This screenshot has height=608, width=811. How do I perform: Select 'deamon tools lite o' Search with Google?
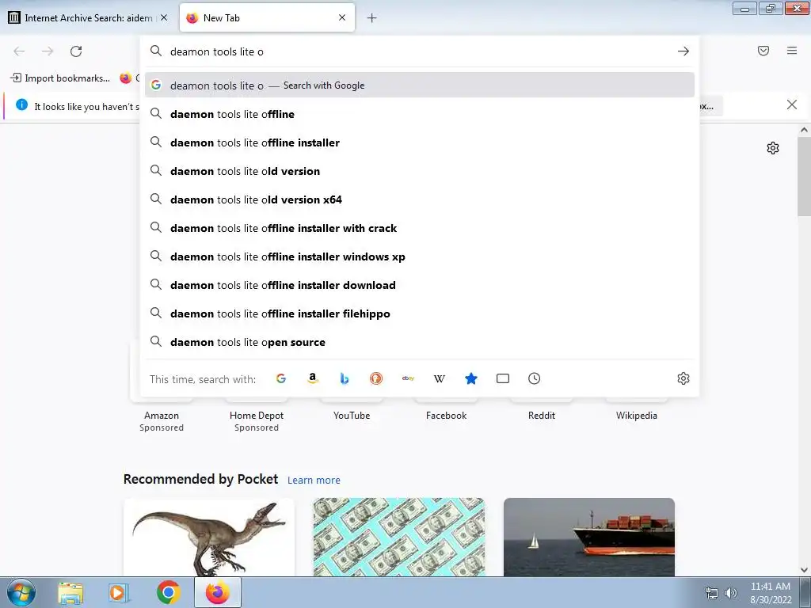(420, 85)
